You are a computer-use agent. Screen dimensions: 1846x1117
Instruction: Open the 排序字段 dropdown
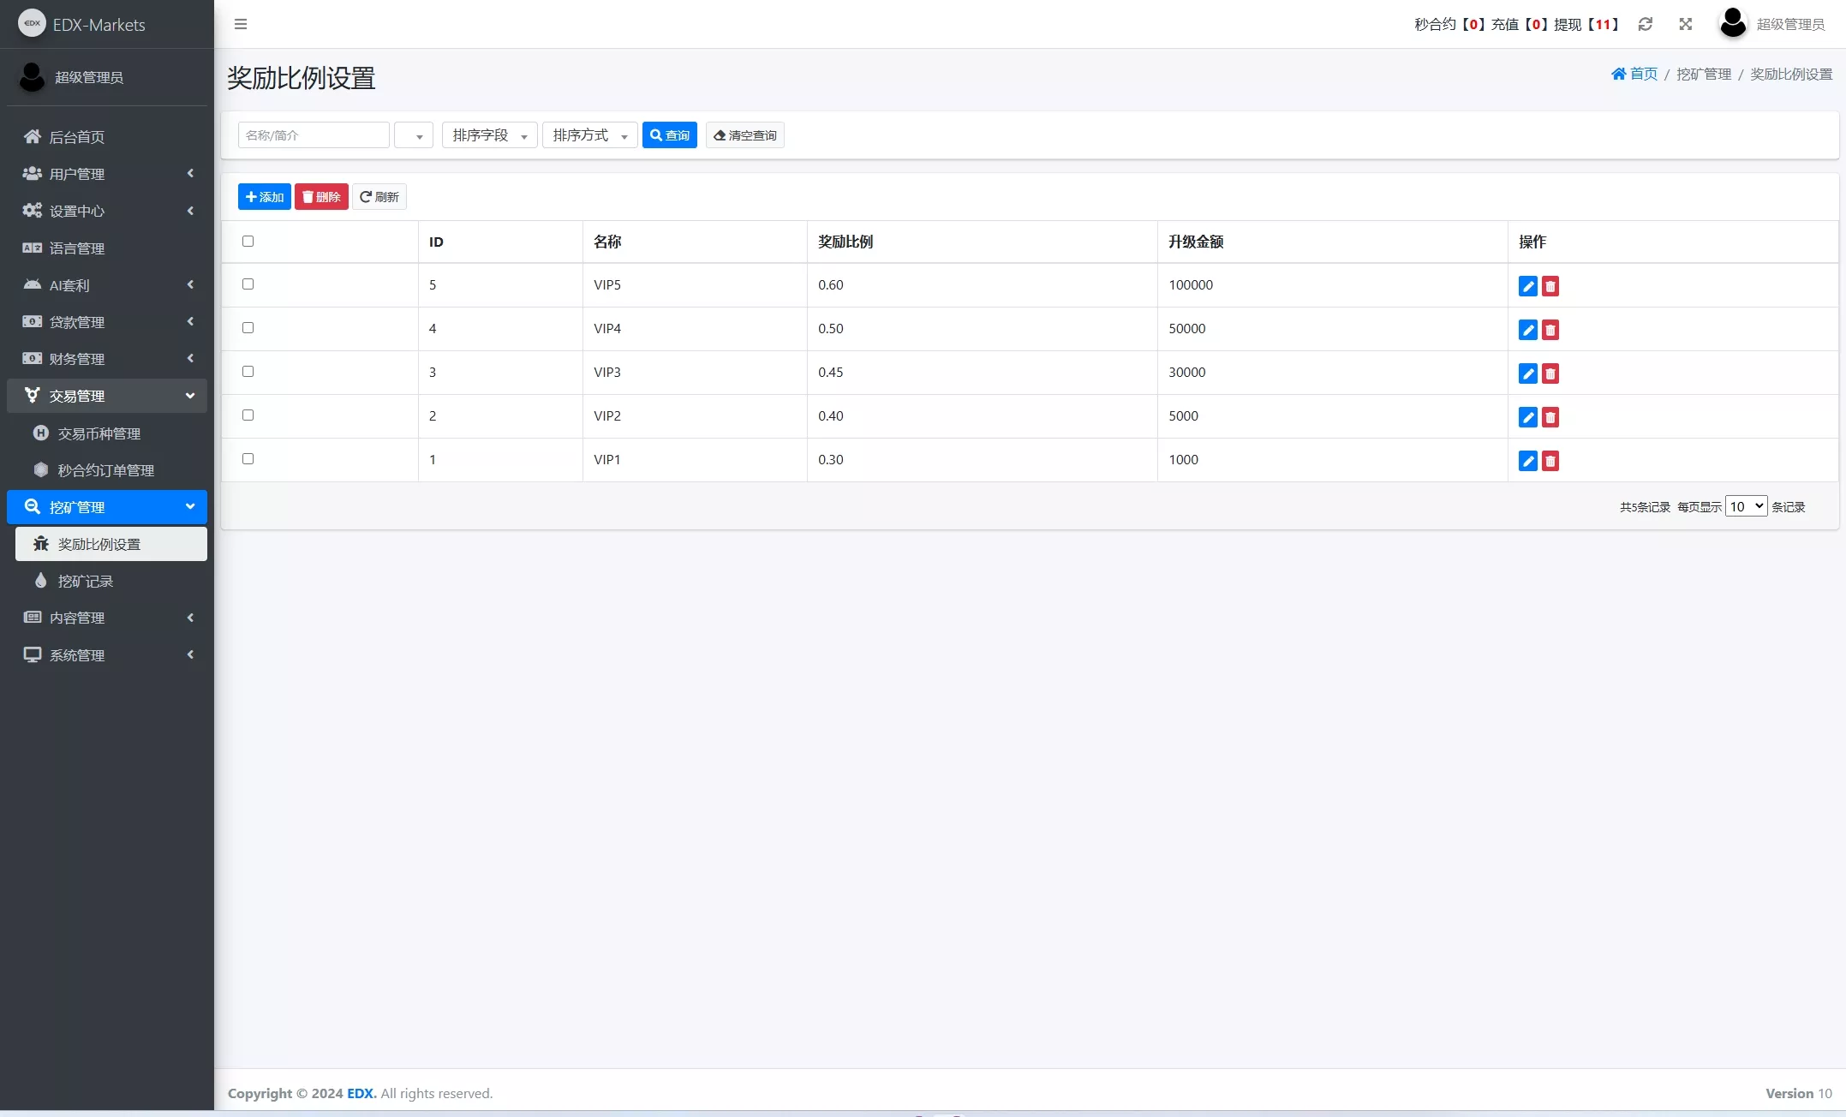(489, 135)
